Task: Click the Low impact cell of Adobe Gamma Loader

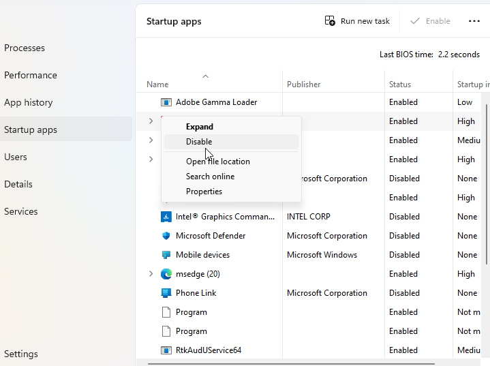Action: [465, 102]
